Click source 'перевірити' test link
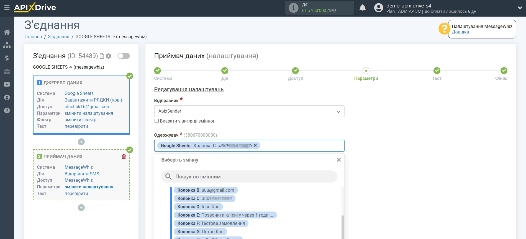The image size is (526, 239). pos(76,126)
